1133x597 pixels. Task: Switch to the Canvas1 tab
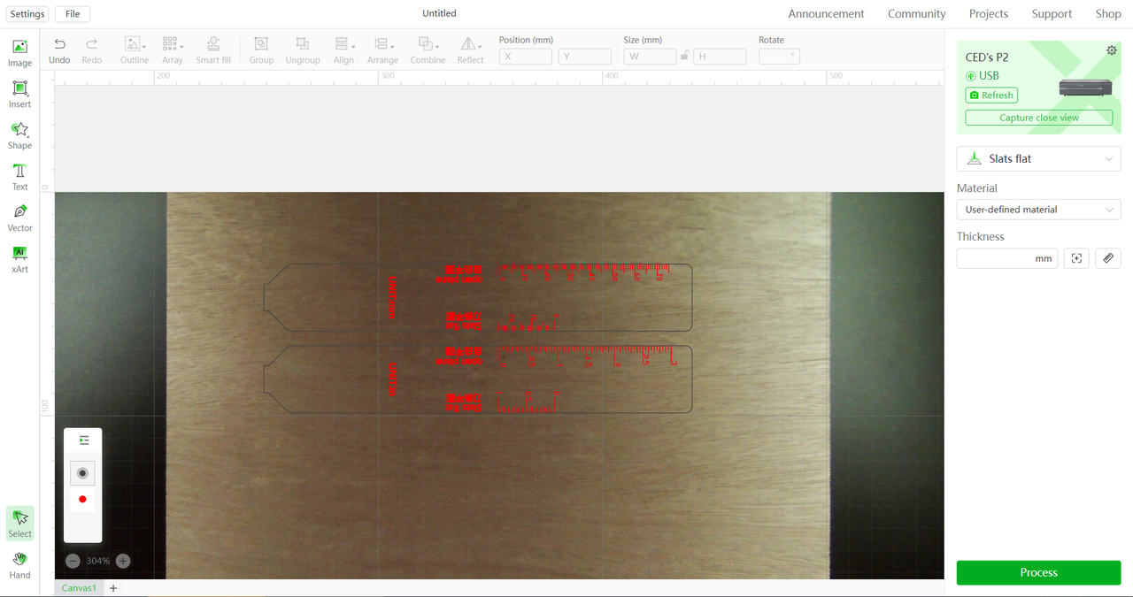tap(79, 588)
